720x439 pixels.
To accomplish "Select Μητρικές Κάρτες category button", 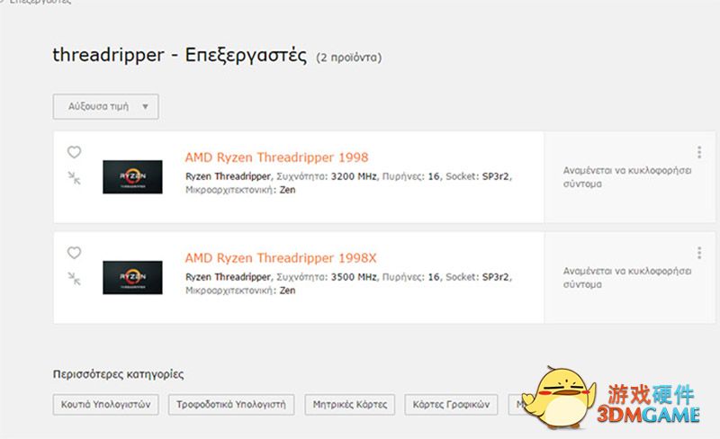I will click(x=349, y=405).
